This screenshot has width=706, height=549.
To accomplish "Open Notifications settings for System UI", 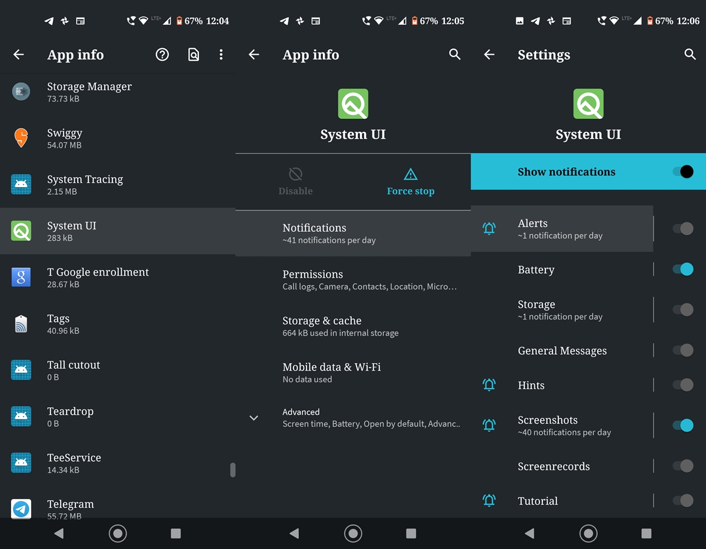I will 353,233.
